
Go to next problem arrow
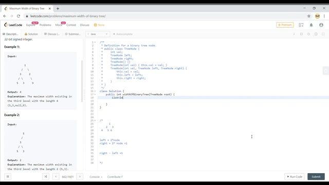coord(80,177)
